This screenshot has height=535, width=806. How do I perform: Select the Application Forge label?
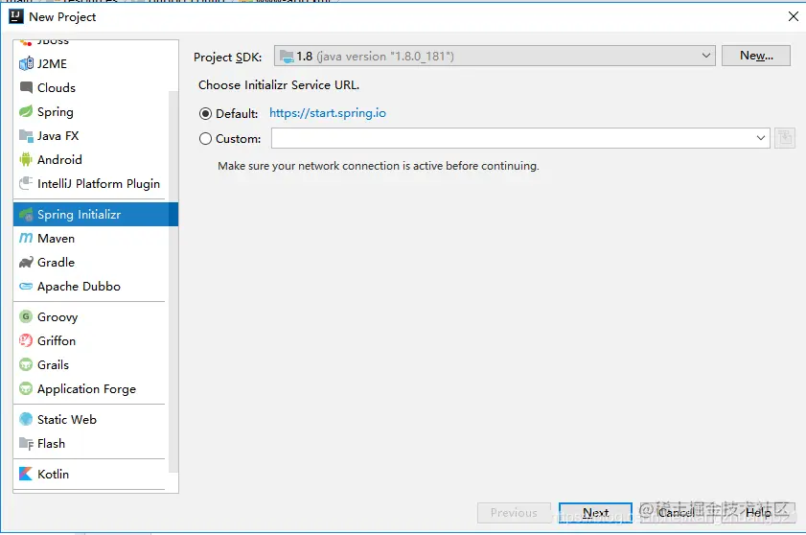click(86, 389)
